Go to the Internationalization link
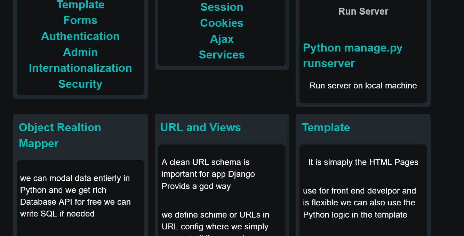Viewport: 464px width, 236px height. click(x=80, y=68)
